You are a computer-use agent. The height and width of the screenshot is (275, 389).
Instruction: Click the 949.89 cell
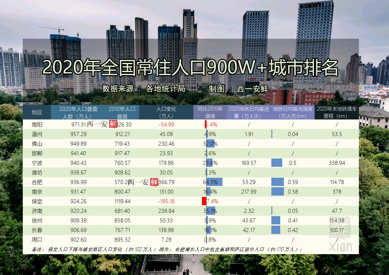pyautogui.click(x=78, y=144)
